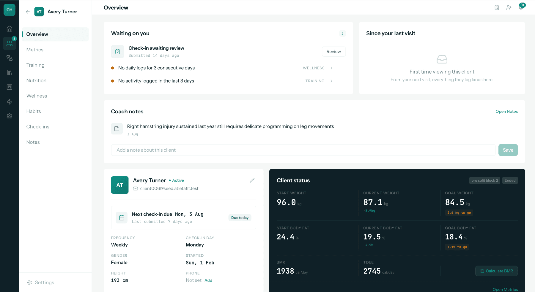The image size is (535, 292).
Task: Click the BMR value 1938
Action: [x=285, y=271]
